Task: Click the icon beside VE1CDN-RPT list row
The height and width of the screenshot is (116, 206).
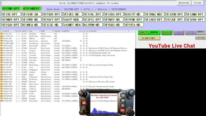Action: [2, 53]
